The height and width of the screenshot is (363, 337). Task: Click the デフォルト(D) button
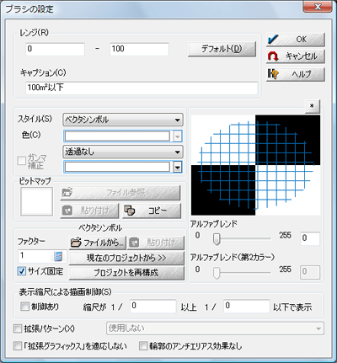[x=222, y=50]
